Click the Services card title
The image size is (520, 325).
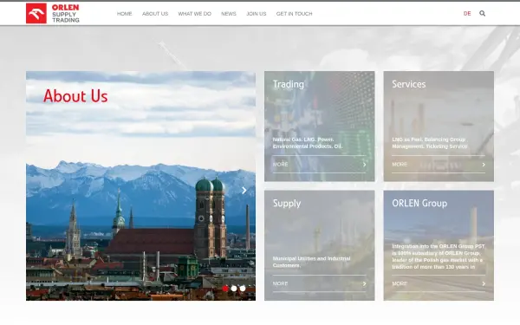(408, 84)
